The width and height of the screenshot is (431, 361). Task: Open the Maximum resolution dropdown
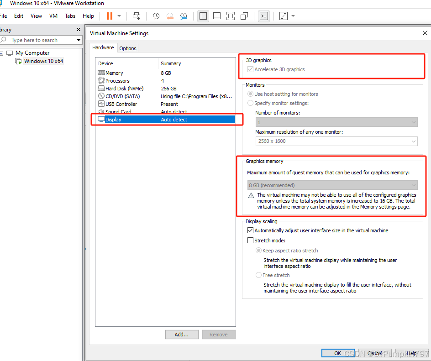tap(336, 141)
